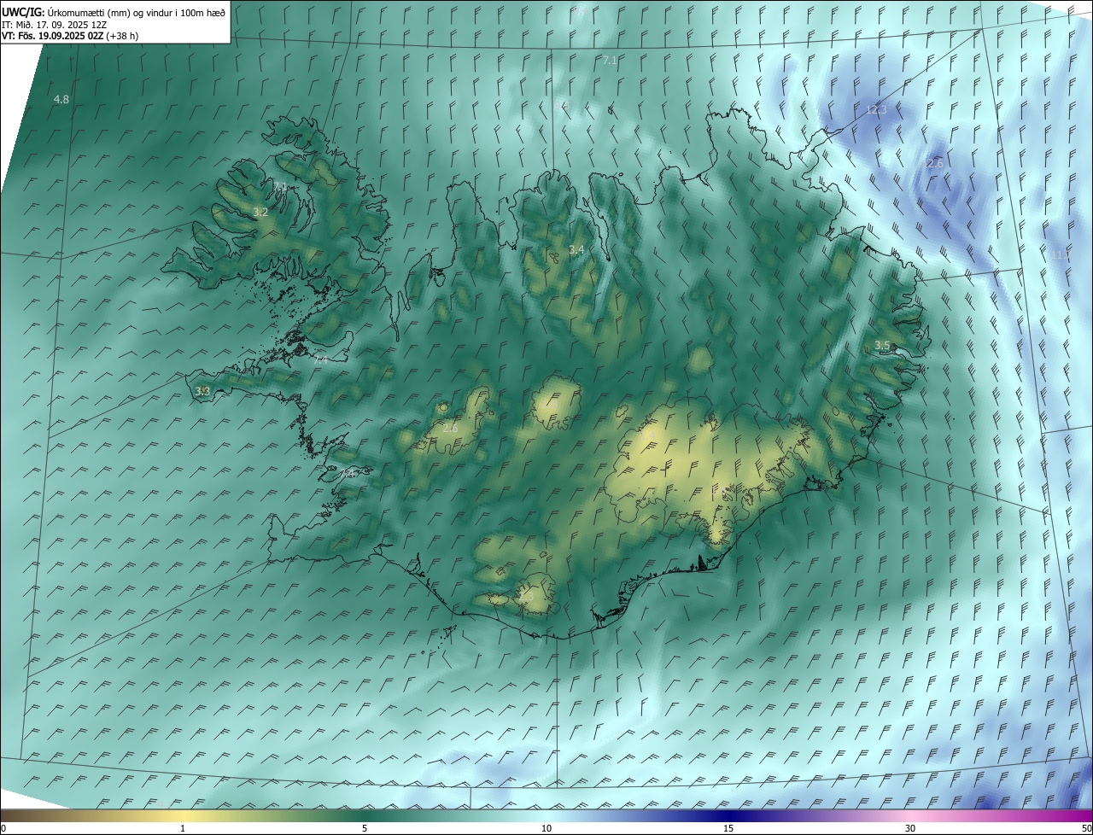Image resolution: width=1093 pixels, height=835 pixels.
Task: Click the 5 label on the colour scale
Action: [365, 828]
